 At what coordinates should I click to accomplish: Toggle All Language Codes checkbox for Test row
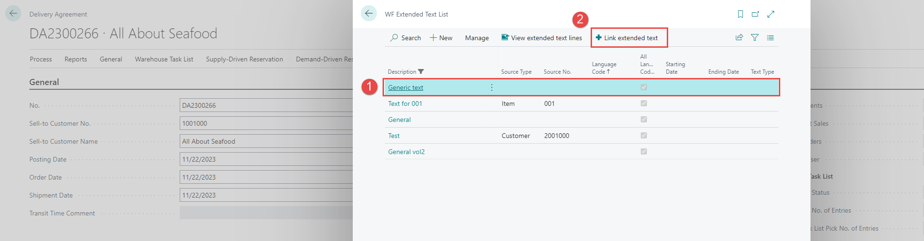tap(644, 136)
